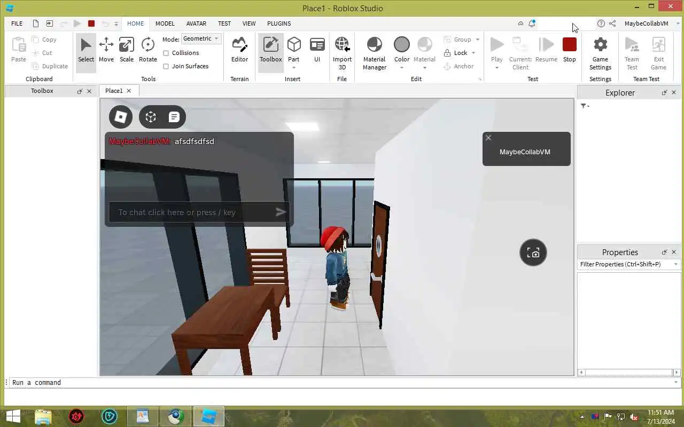Open the Windows Start button

tap(13, 416)
